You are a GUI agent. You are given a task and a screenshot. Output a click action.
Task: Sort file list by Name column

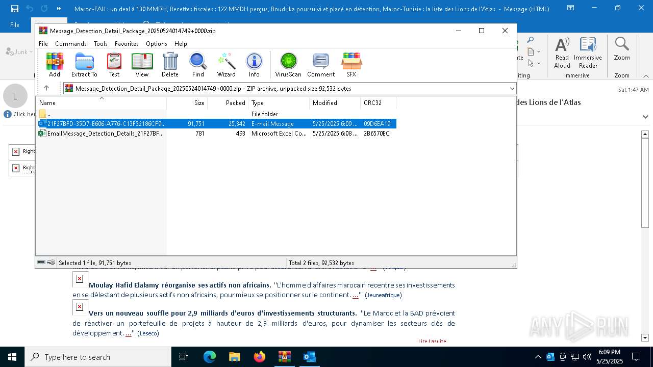coord(101,102)
